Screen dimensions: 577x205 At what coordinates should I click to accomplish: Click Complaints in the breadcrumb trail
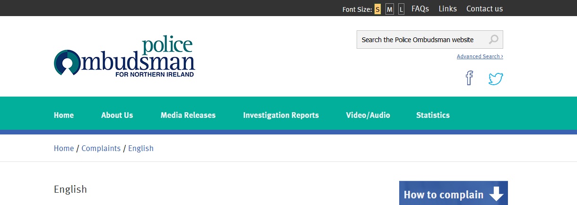coord(101,148)
